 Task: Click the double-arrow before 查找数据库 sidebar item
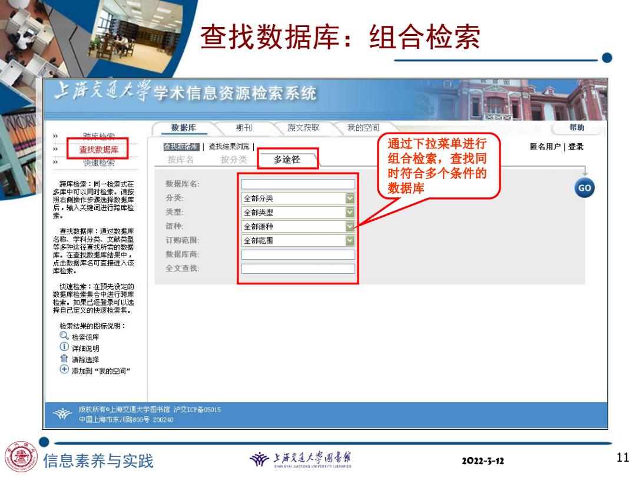point(55,149)
